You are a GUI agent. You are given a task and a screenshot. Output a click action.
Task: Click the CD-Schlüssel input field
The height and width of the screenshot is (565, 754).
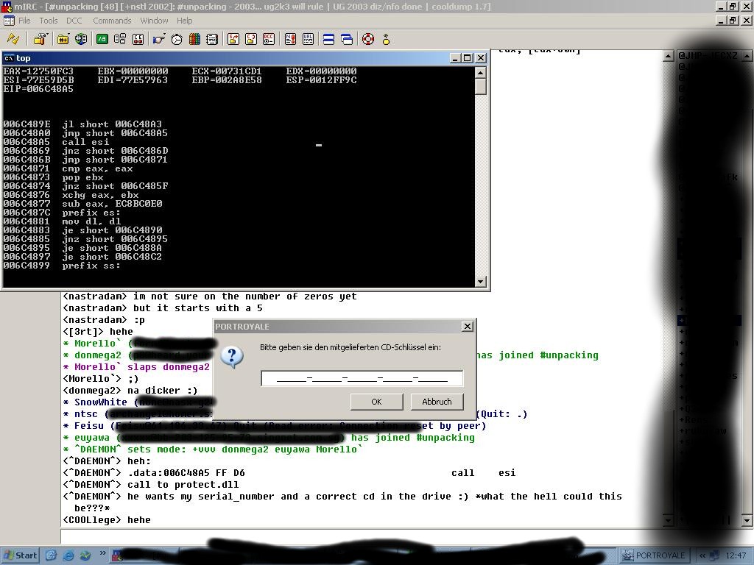click(x=362, y=378)
